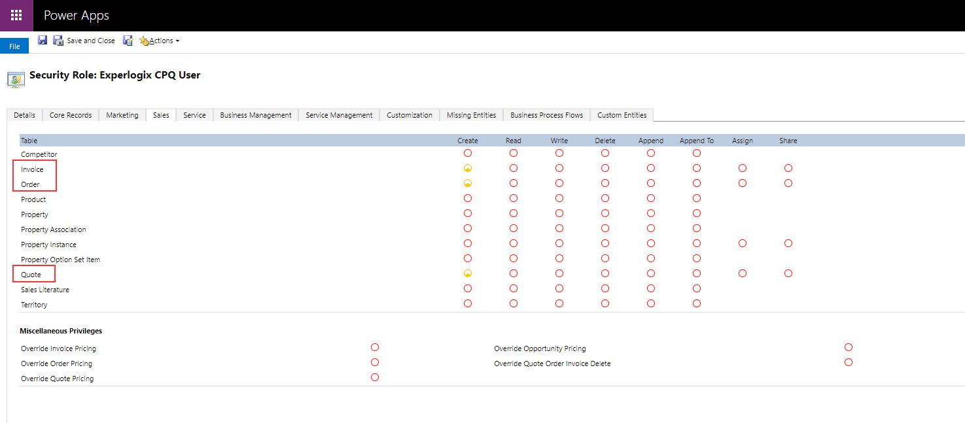
Task: Click the Save and Close toolbar button
Action: click(x=84, y=41)
